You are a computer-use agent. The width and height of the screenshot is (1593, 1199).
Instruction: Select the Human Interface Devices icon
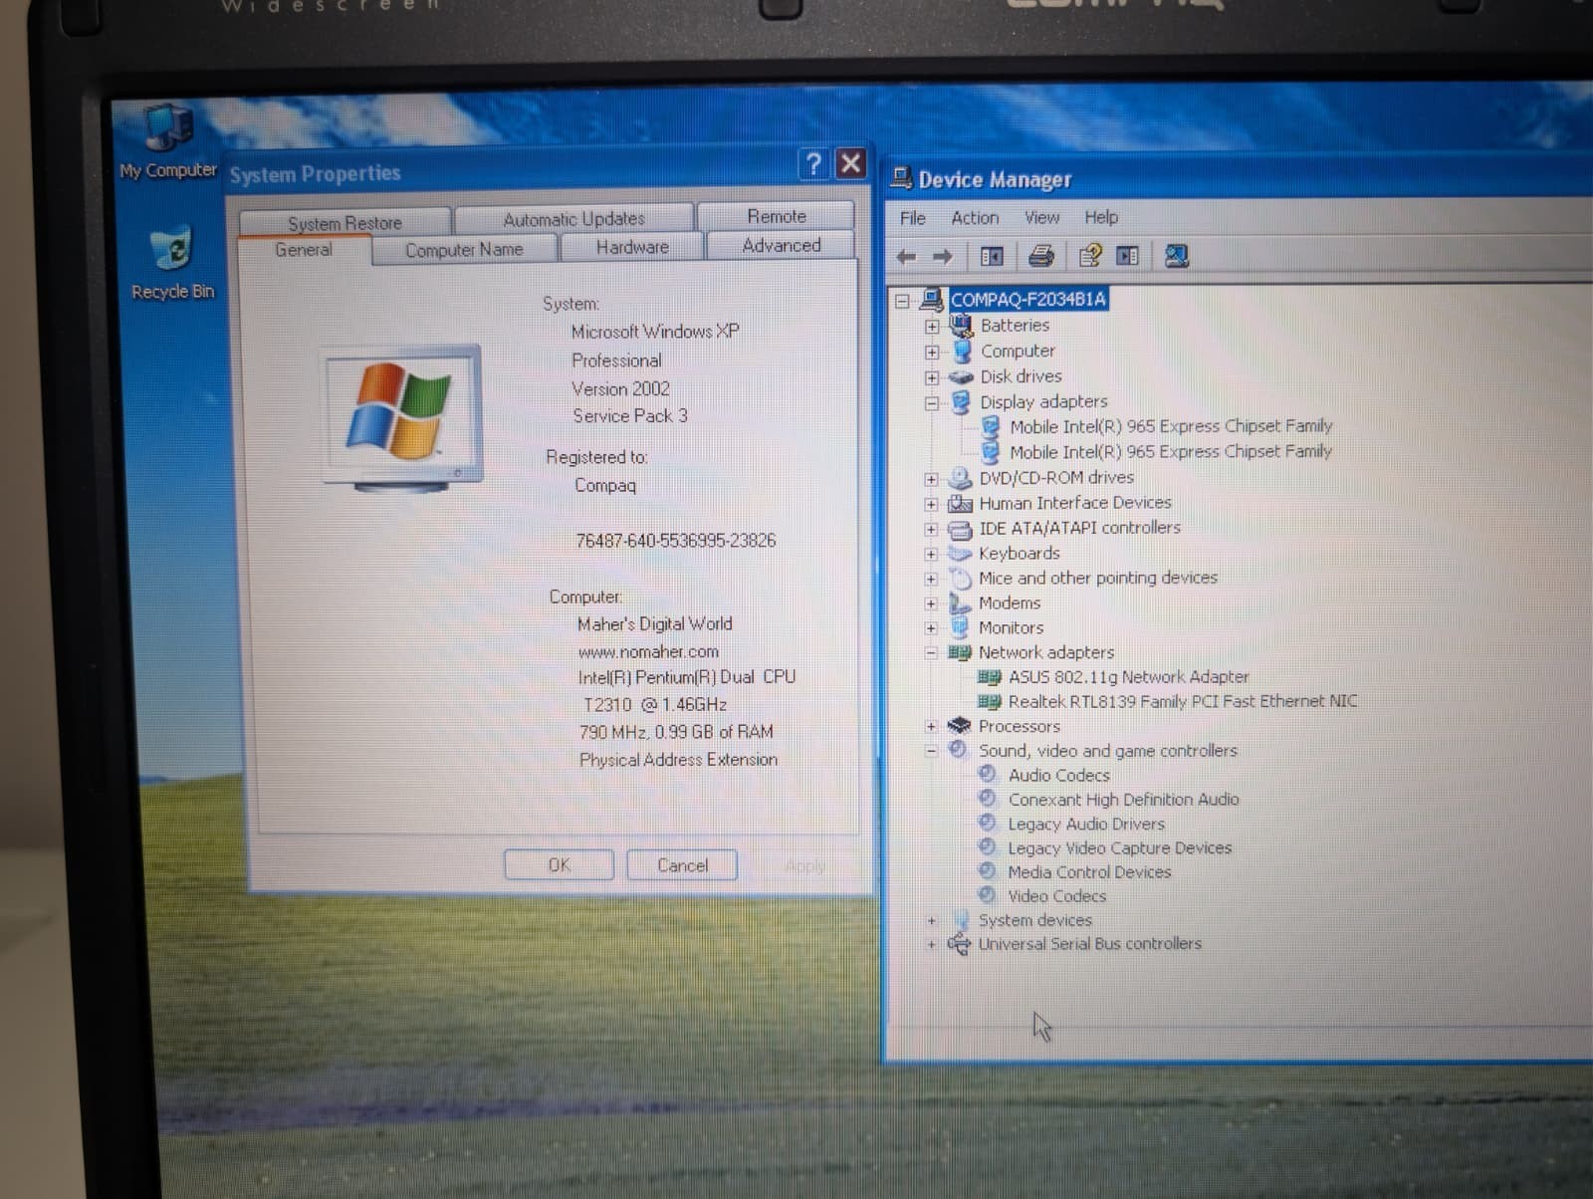960,504
